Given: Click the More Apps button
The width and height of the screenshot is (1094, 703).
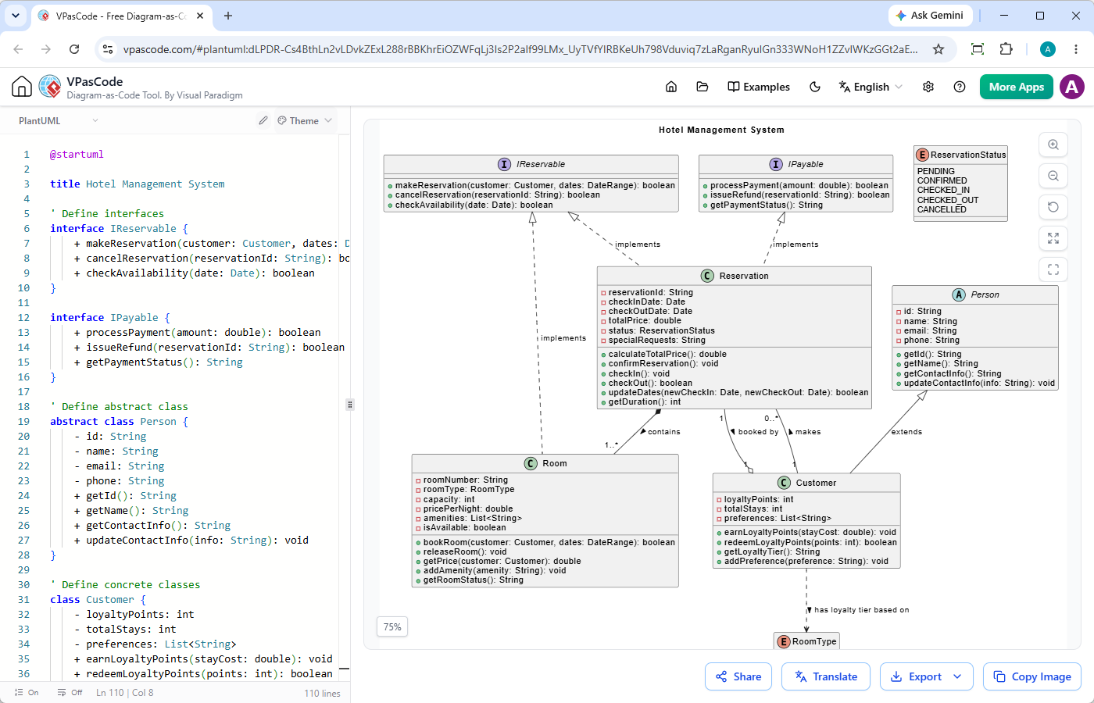Looking at the screenshot, I should pos(1017,87).
